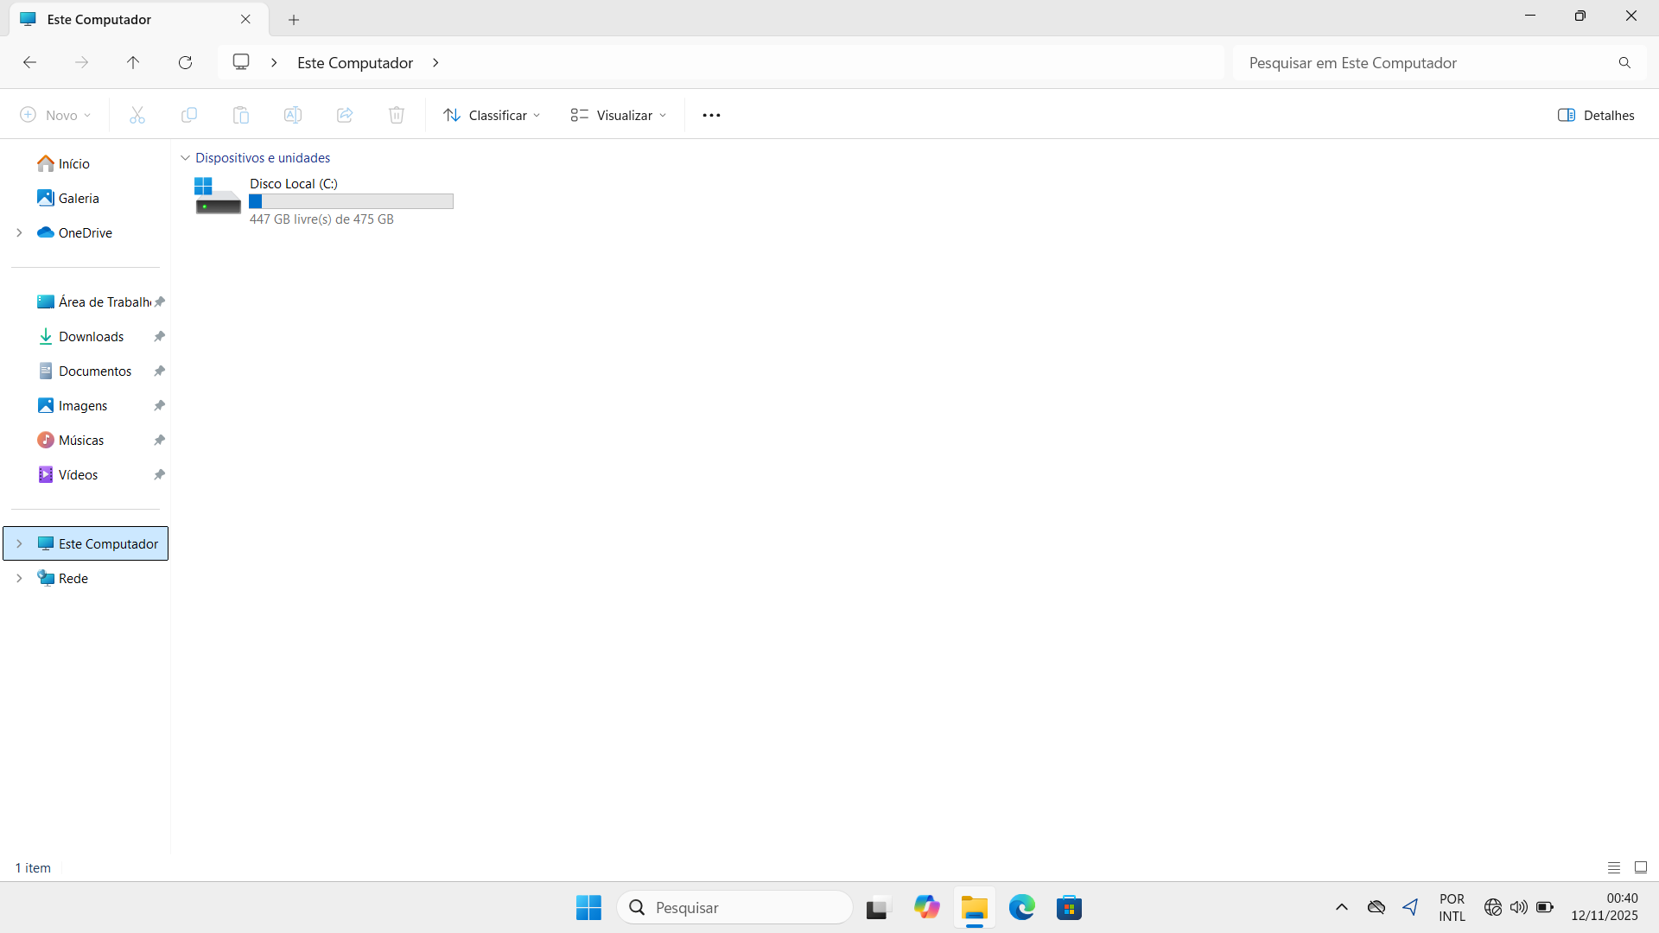Open Microsoft Edge from taskbar

[x=1022, y=907]
